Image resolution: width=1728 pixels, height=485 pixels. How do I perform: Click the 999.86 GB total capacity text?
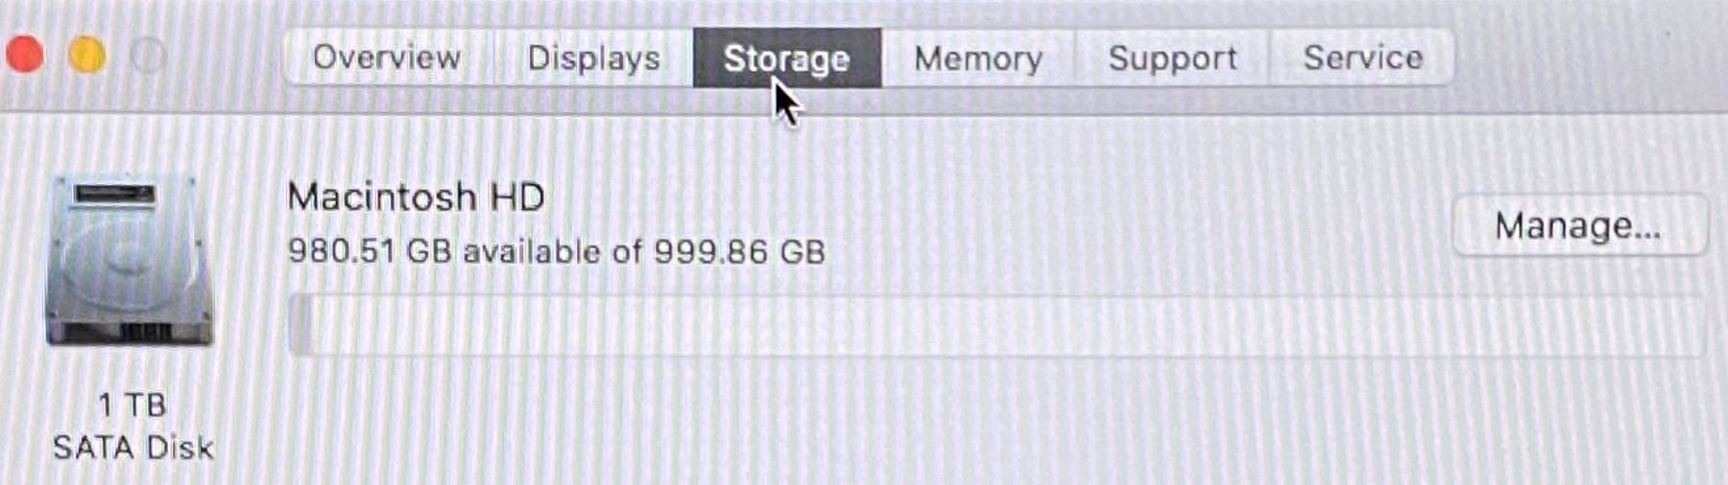point(739,251)
